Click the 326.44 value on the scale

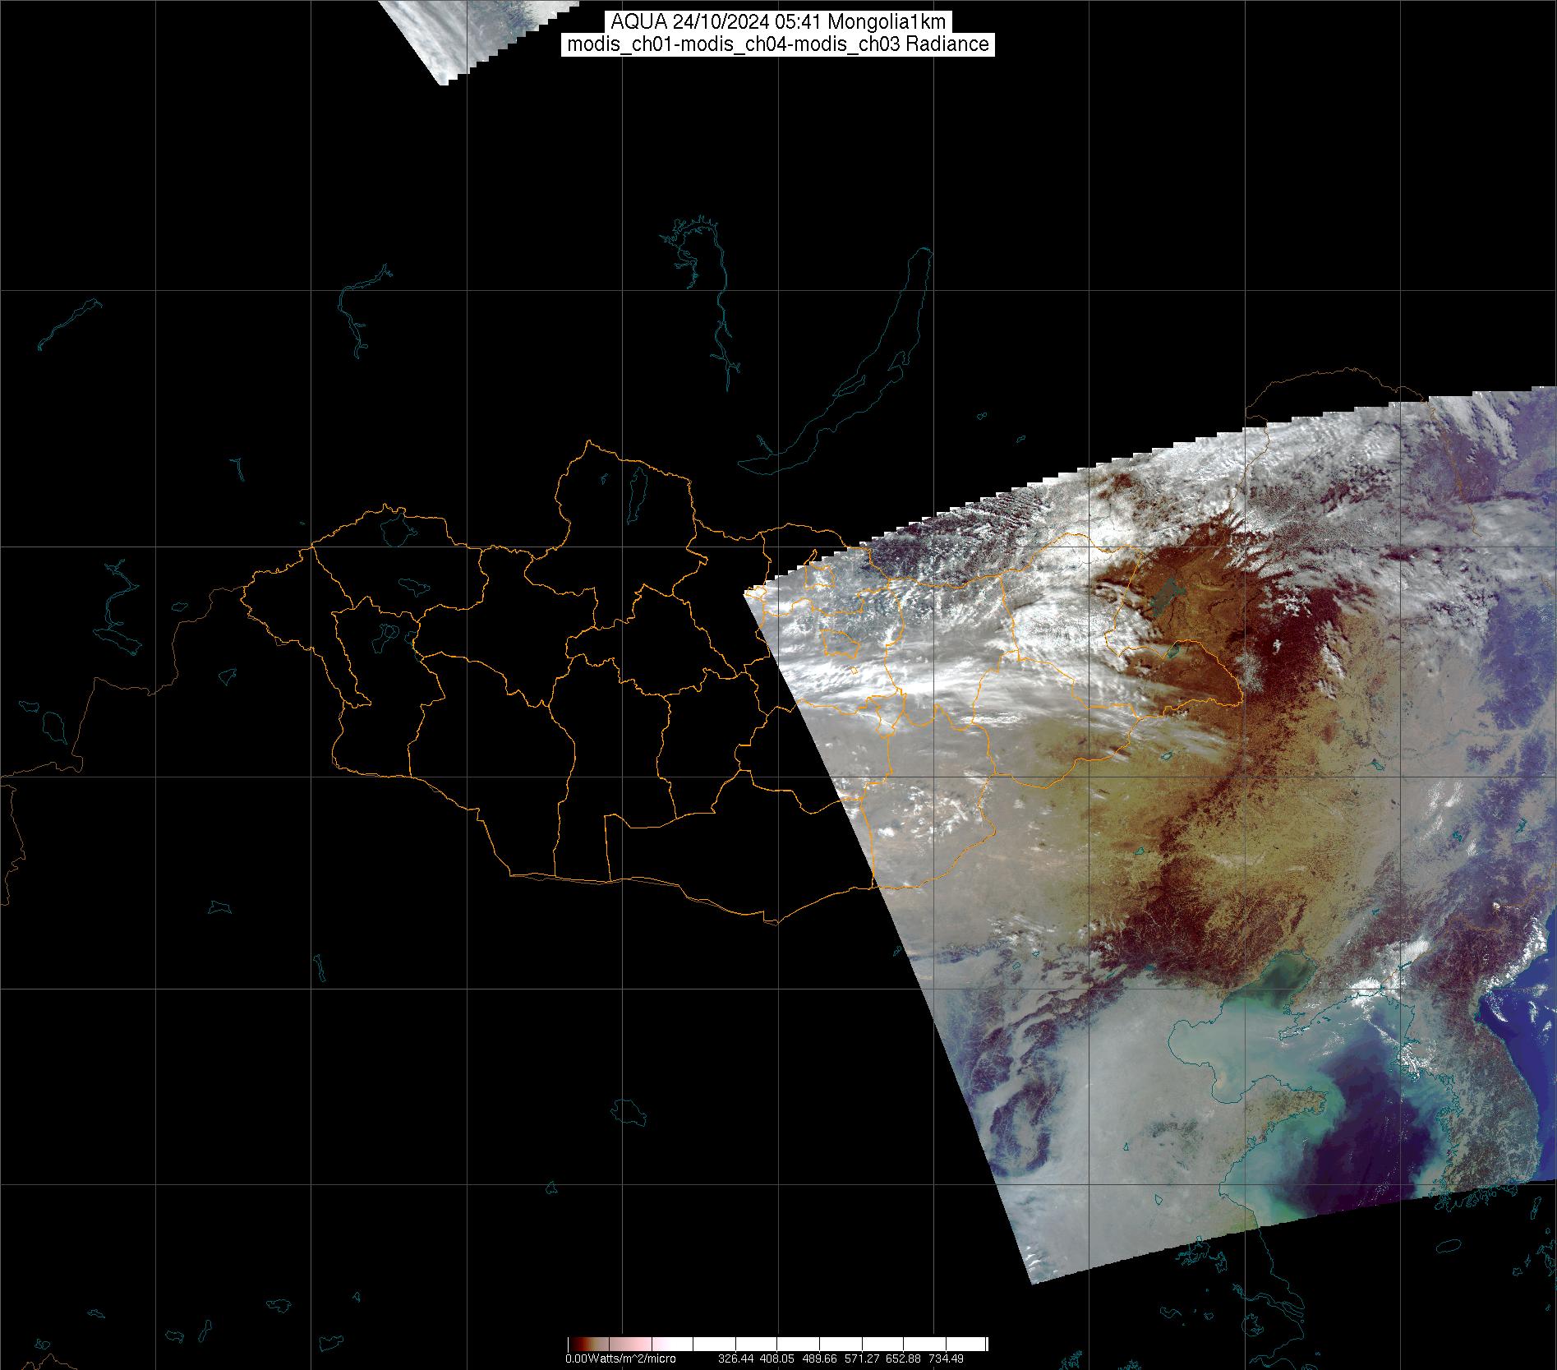coord(735,1358)
